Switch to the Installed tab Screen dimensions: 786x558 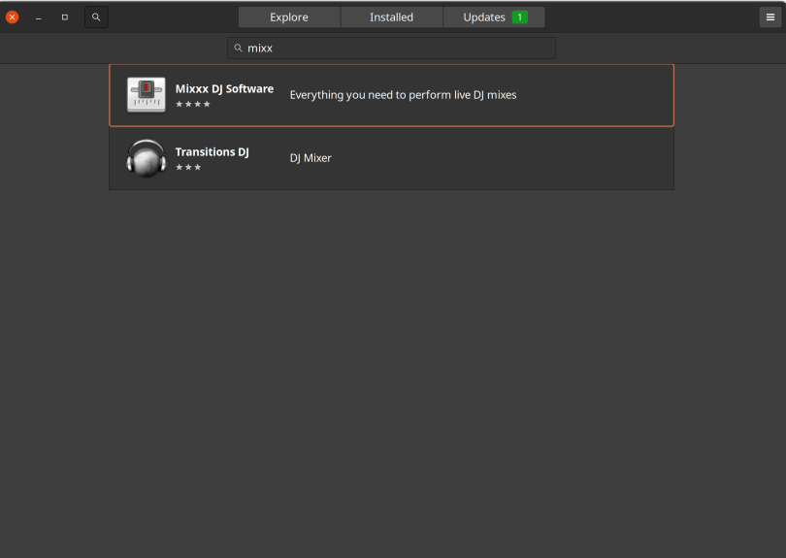391,17
